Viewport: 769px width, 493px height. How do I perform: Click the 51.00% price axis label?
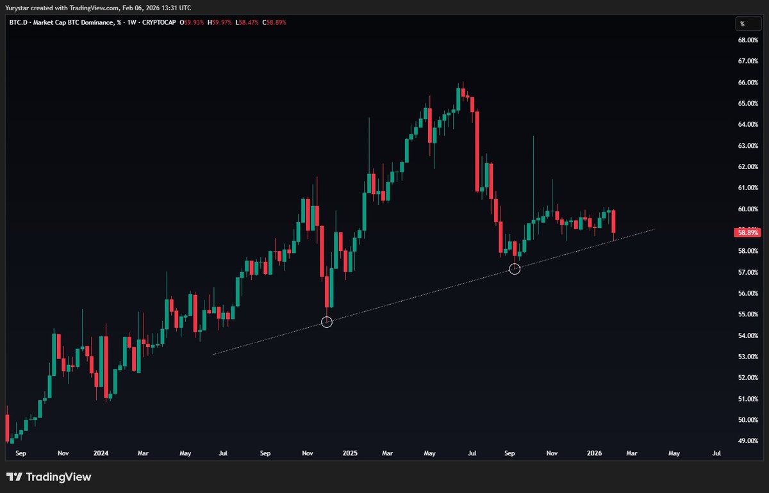[748, 399]
